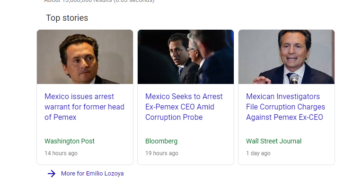
Task: Open Mexican Investigators File Corruption Charges headline
Action: point(285,107)
